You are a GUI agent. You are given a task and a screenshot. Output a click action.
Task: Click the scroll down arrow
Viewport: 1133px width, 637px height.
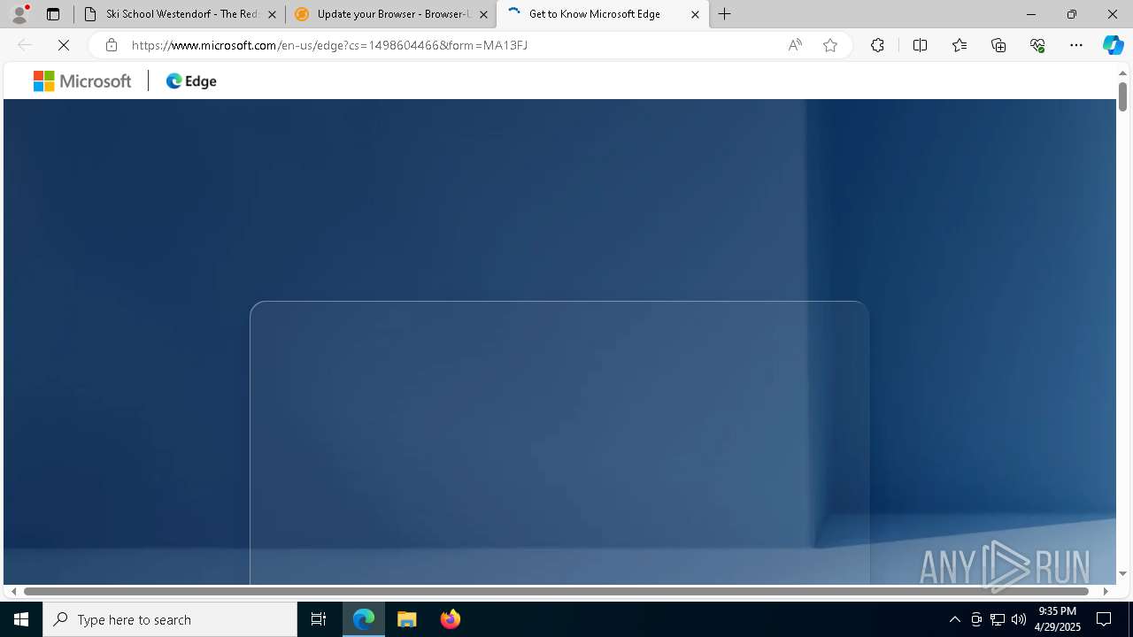point(1122,573)
